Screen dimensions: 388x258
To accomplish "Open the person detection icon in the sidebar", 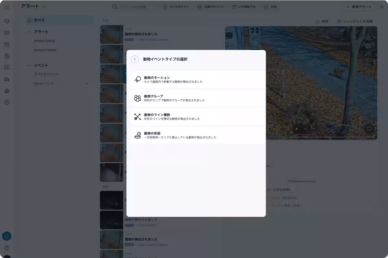I will [x=7, y=67].
